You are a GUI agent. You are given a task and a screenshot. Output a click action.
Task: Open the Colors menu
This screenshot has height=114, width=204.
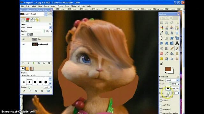60,6
